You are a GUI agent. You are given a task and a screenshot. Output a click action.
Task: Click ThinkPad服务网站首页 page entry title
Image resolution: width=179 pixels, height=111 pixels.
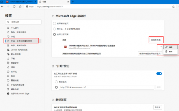click(x=92, y=45)
